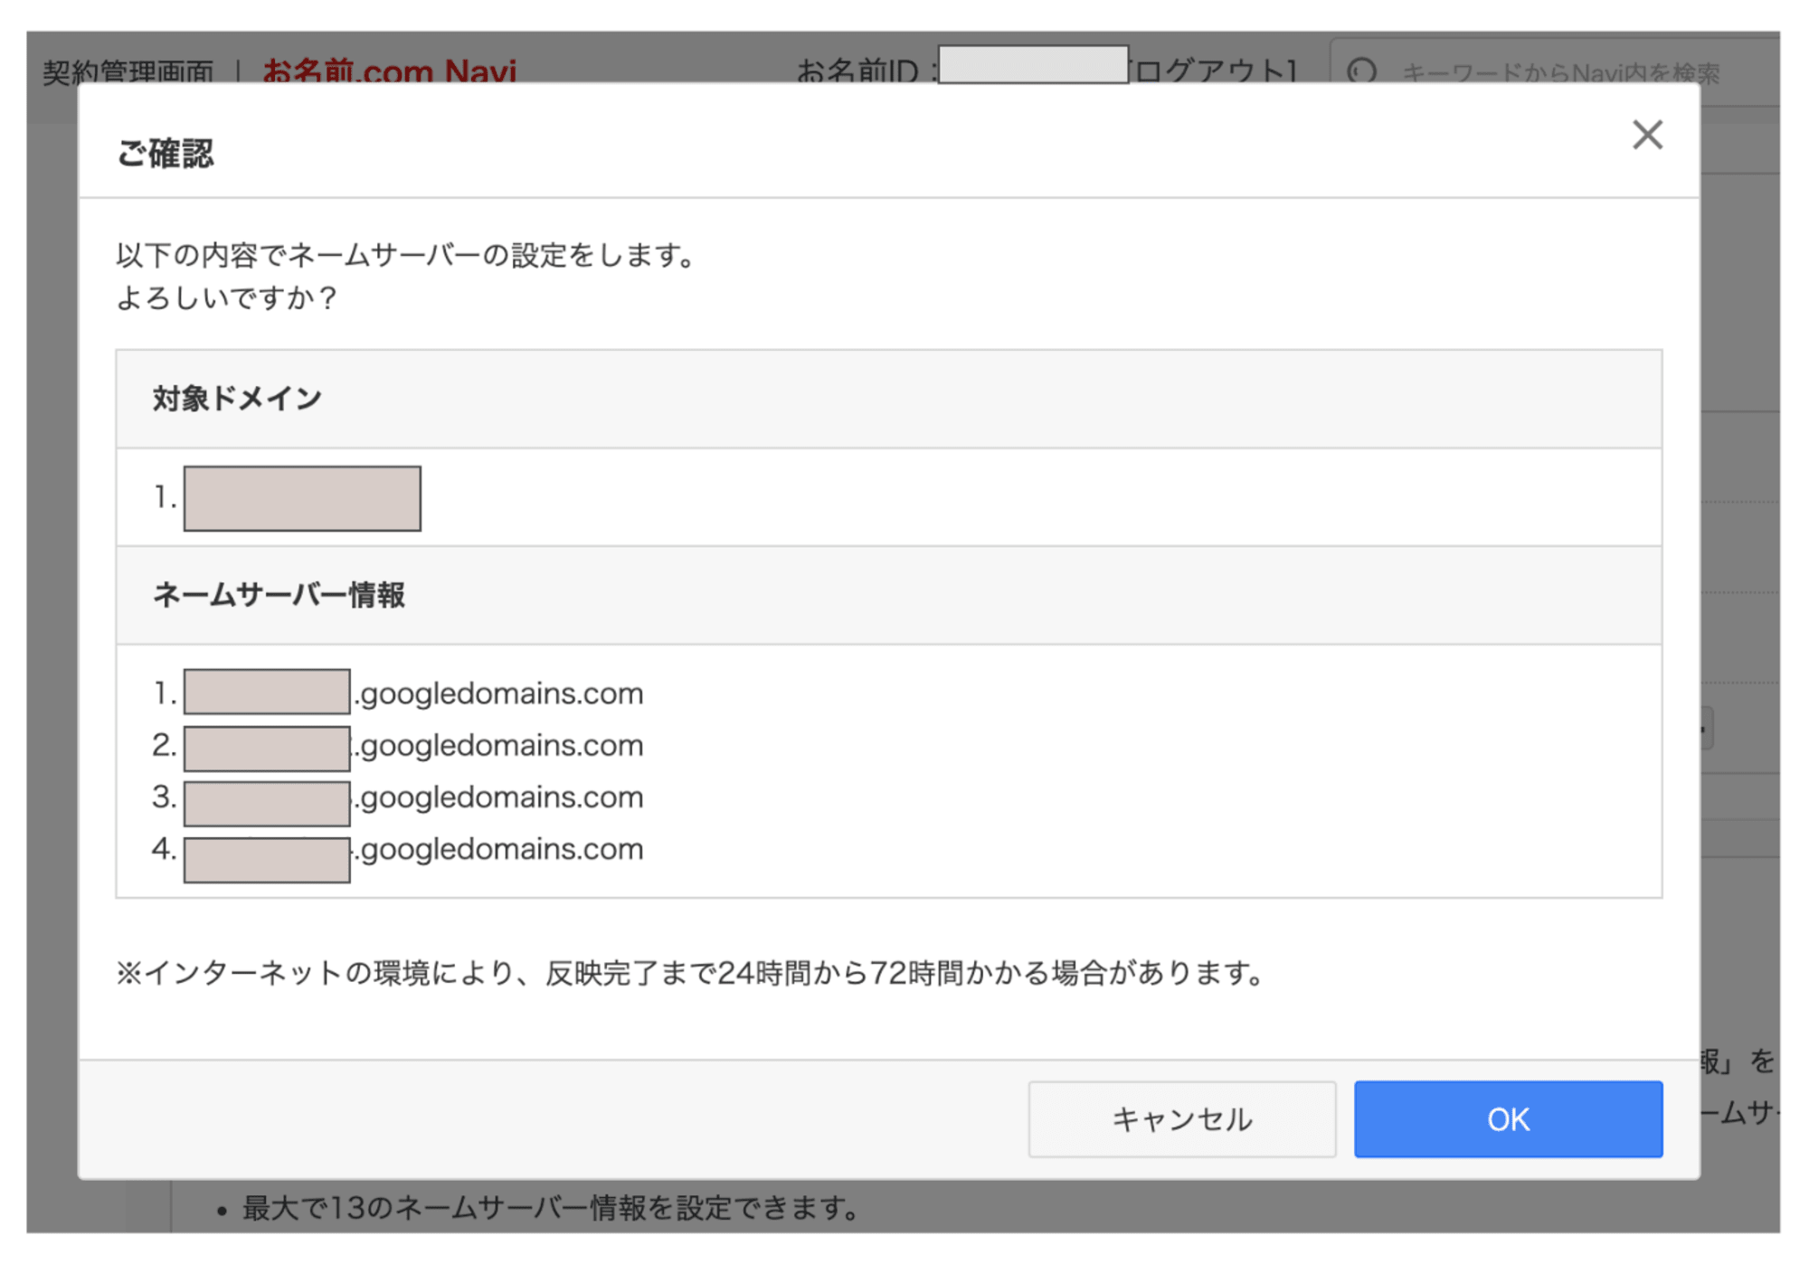Click the 契約管理画面 text in header
This screenshot has width=1809, height=1264.
128,71
